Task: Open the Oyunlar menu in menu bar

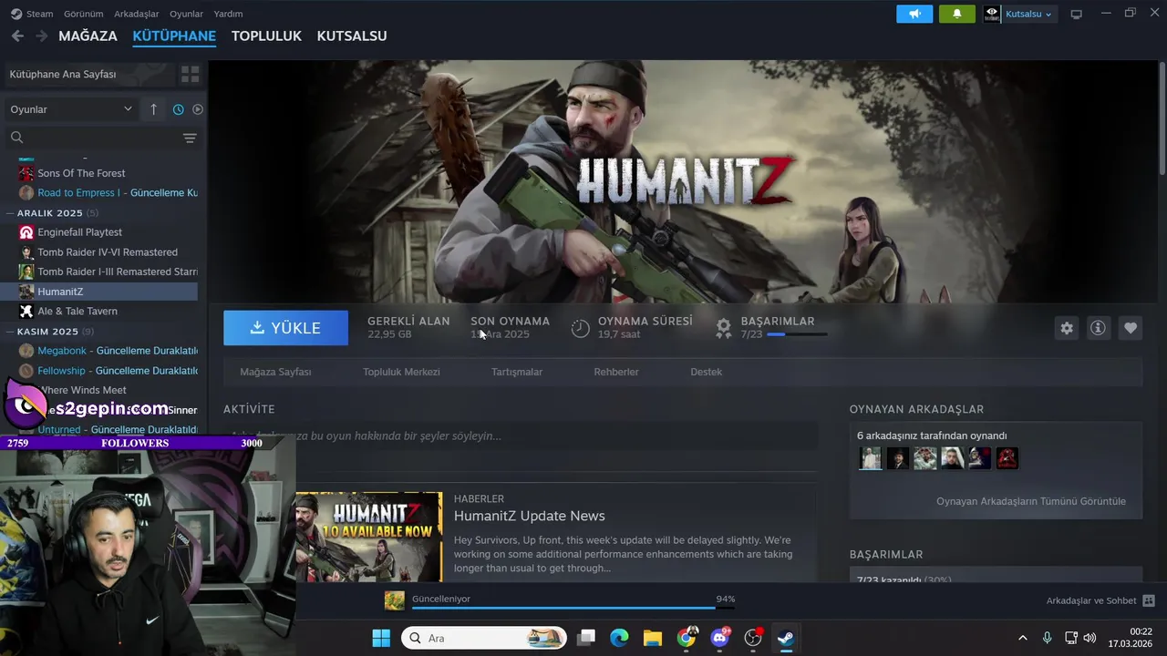Action: click(187, 14)
